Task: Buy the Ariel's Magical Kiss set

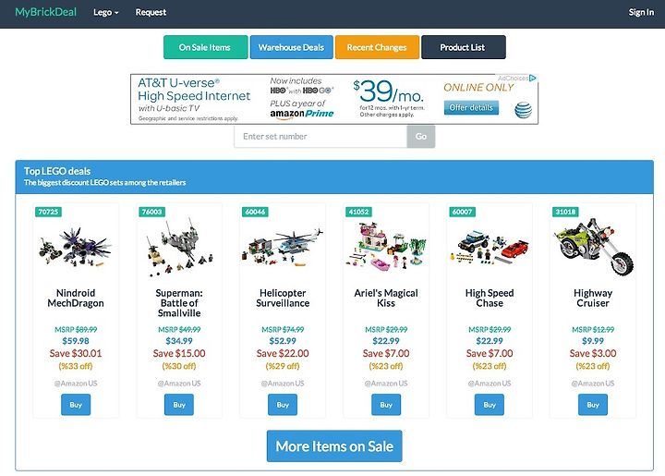Action: click(x=386, y=405)
